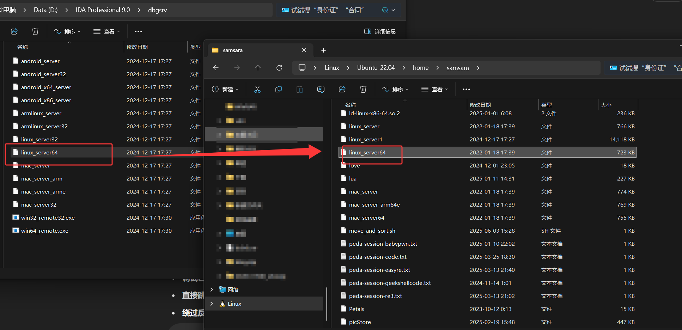The width and height of the screenshot is (682, 330).
Task: Select android_server file in dbgsrv window
Action: point(40,61)
